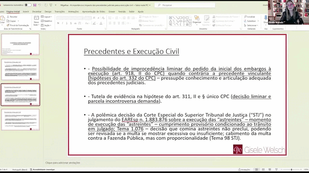The height and width of the screenshot is (173, 309).
Task: Toggle the Anotações notes pane
Action: click(x=244, y=170)
